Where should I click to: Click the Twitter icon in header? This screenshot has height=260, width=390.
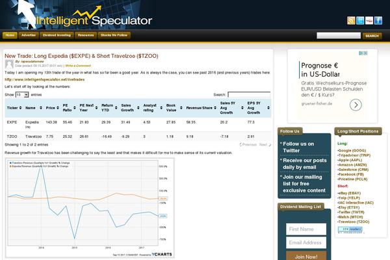(360, 20)
